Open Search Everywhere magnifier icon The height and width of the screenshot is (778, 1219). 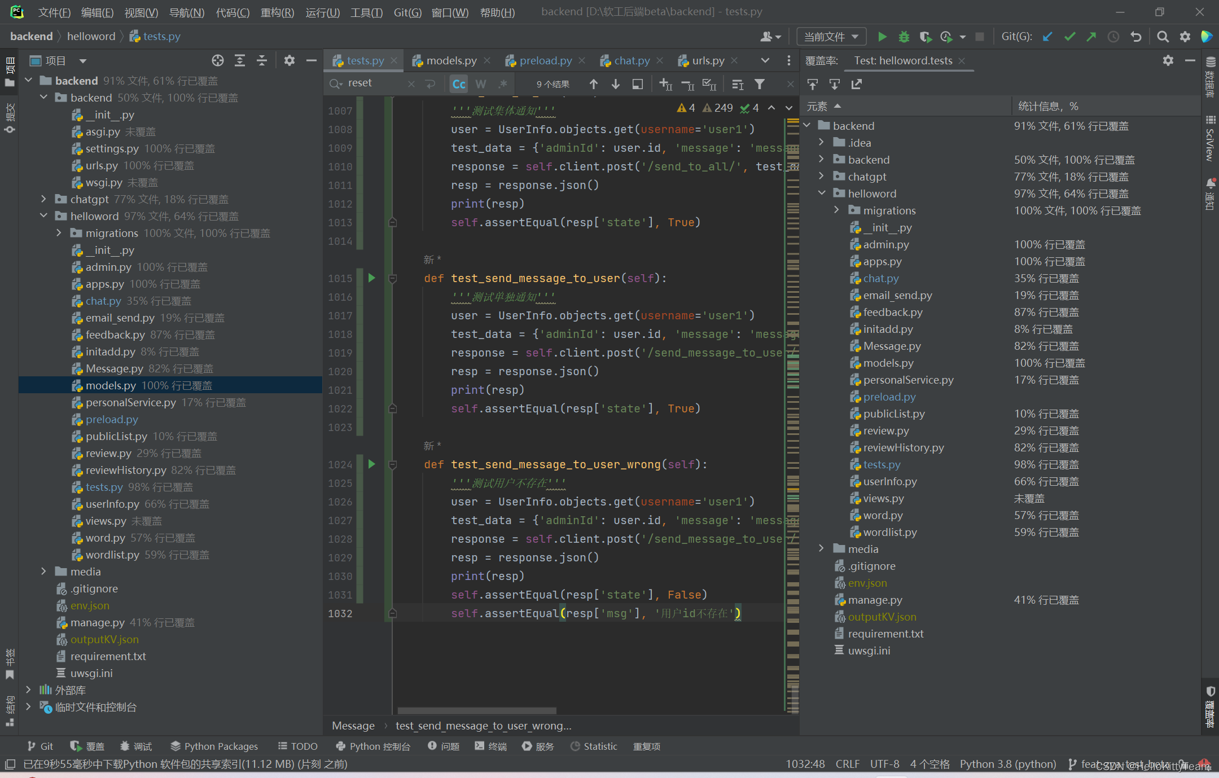(x=1163, y=37)
